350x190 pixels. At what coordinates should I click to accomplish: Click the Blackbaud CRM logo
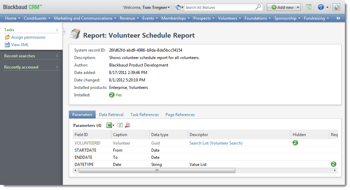pos(22,7)
